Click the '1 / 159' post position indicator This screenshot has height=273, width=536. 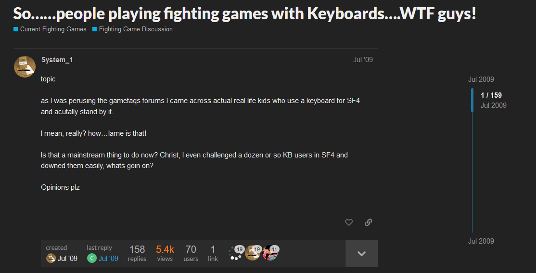pyautogui.click(x=491, y=95)
